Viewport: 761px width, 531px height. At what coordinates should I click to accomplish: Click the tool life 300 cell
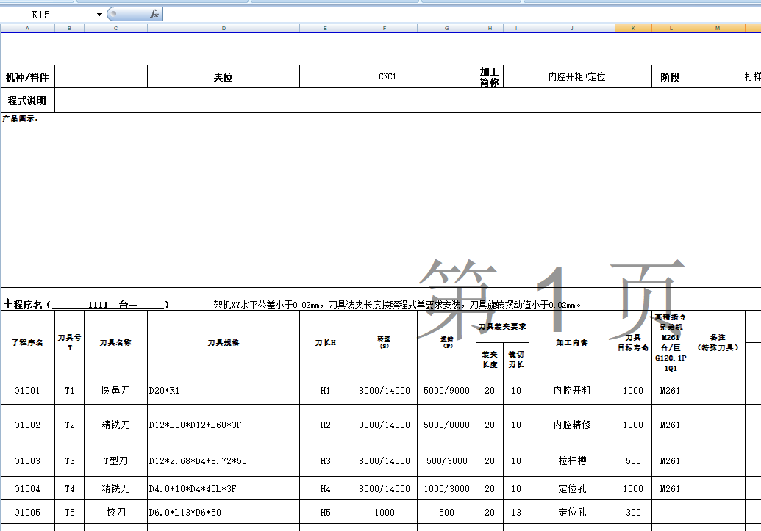[x=633, y=512]
